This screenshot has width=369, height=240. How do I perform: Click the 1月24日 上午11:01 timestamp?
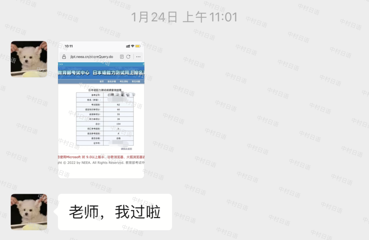coord(184,17)
